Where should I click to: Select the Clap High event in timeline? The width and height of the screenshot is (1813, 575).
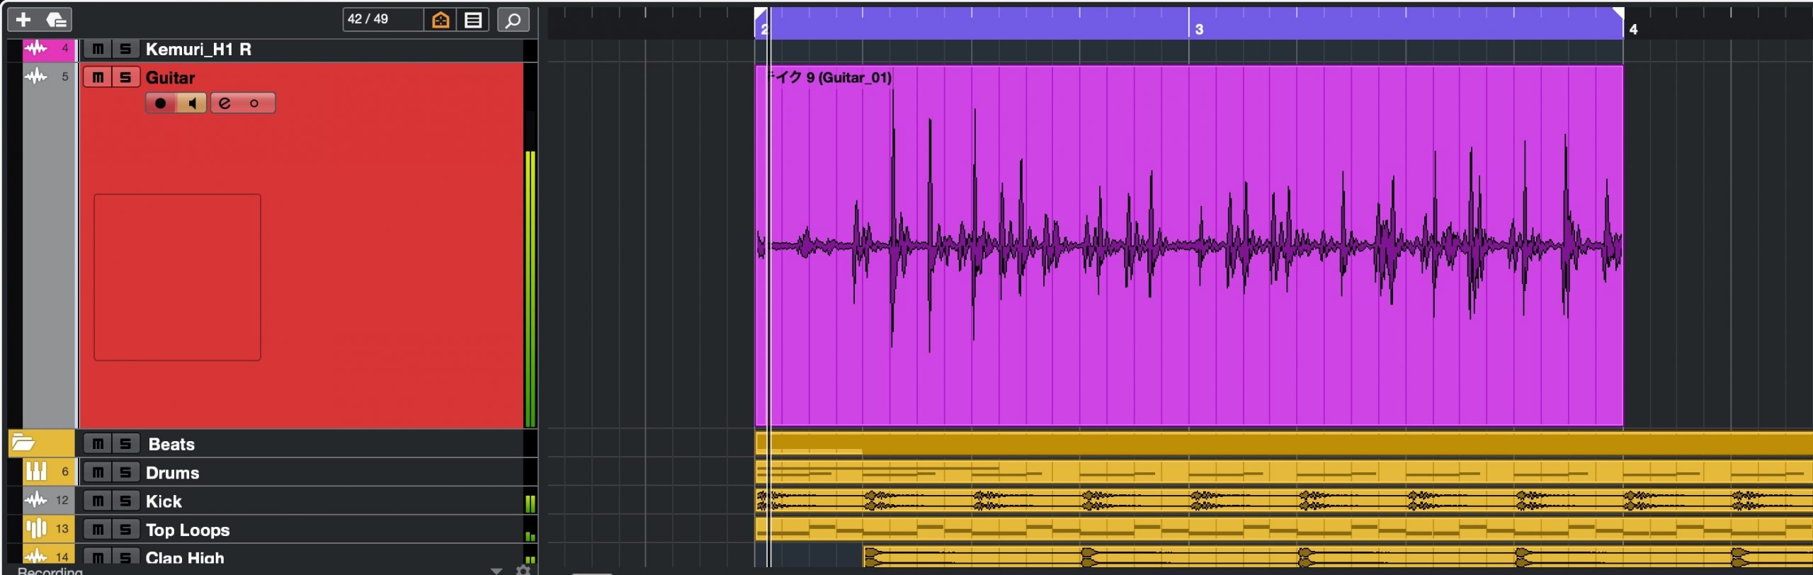tap(1338, 557)
